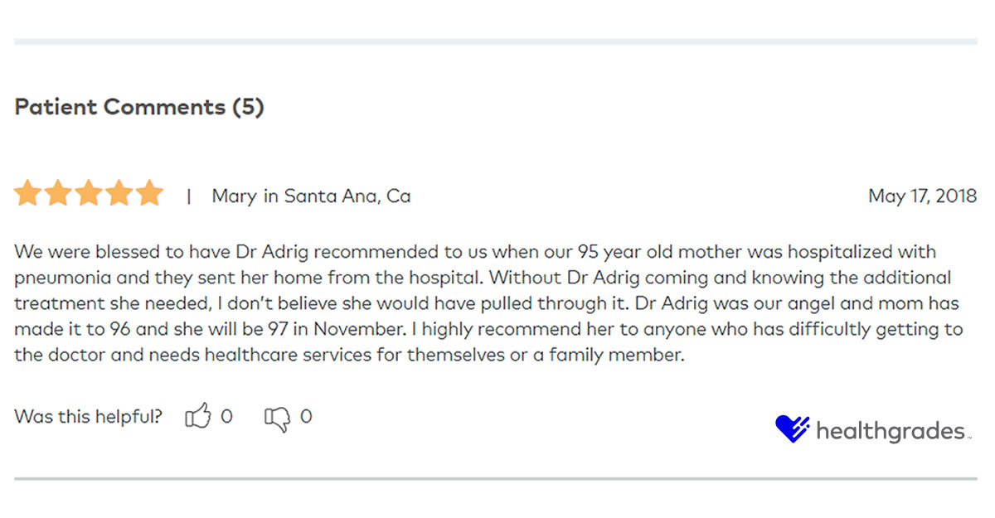The image size is (995, 518).
Task: Mark the review unhelpful with thumbs-down
Action: pyautogui.click(x=277, y=418)
